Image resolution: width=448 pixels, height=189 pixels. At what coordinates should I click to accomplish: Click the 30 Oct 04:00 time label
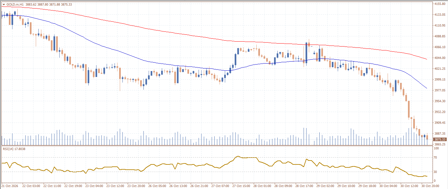(388, 186)
